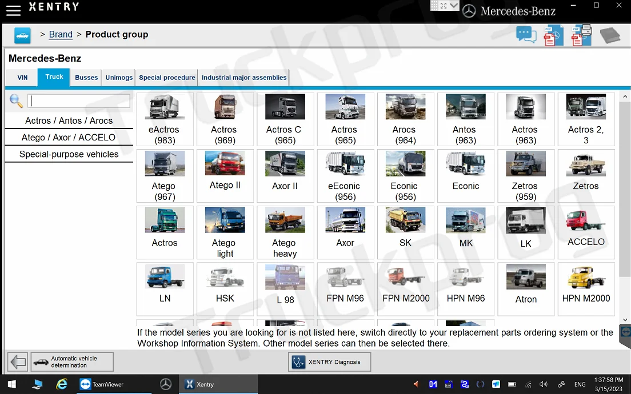Screen dimensions: 631x394
Task: Select the Antos (963) tile
Action: [466, 119]
